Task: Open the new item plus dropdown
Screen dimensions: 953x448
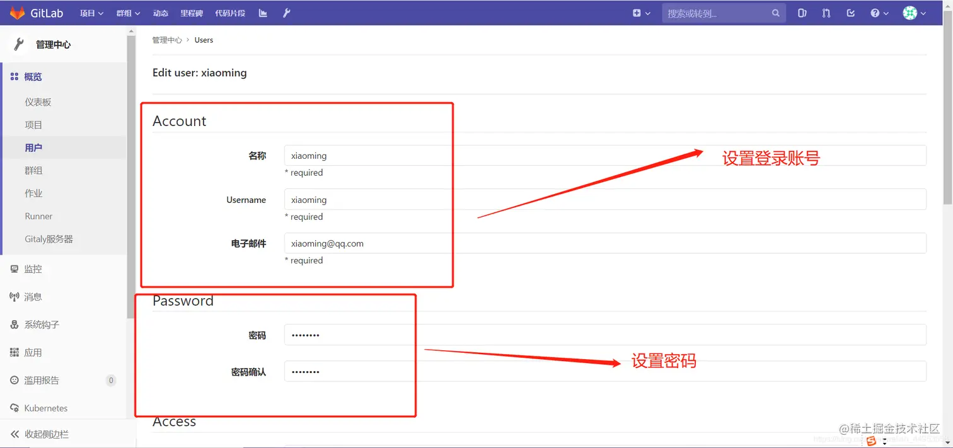Action: (641, 13)
